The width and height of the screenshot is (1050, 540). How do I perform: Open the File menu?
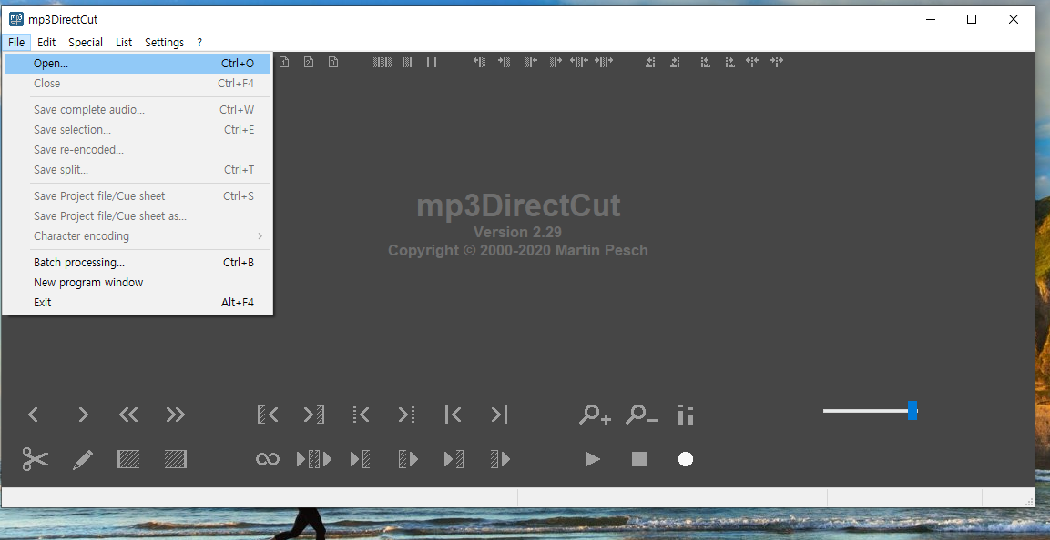coord(16,42)
